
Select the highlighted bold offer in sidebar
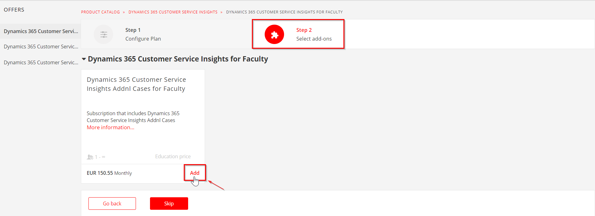[41, 31]
